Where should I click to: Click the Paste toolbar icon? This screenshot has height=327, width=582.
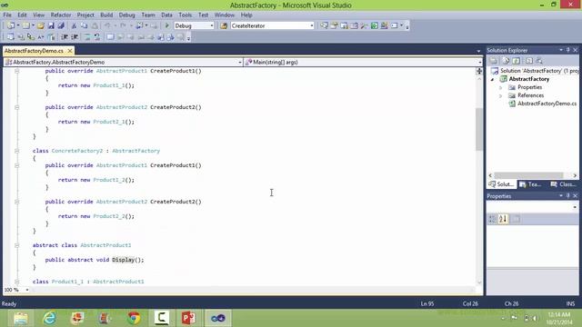coord(95,25)
